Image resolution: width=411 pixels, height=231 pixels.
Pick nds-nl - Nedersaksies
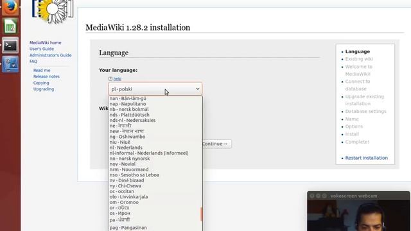pyautogui.click(x=155, y=121)
